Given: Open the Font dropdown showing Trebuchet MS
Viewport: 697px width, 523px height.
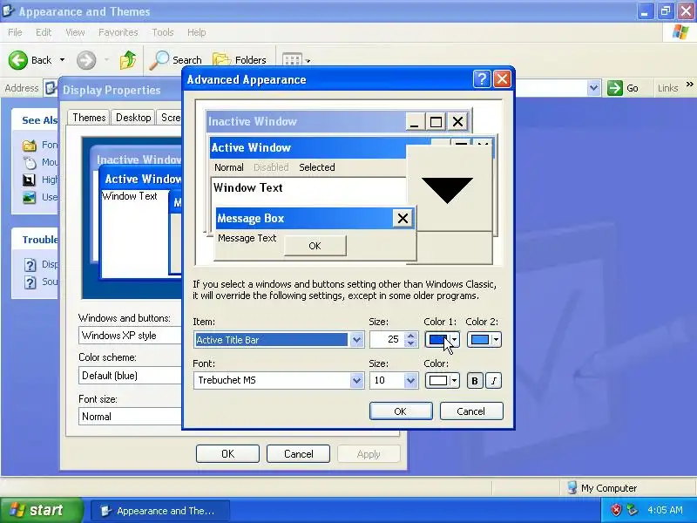Looking at the screenshot, I should pyautogui.click(x=356, y=381).
